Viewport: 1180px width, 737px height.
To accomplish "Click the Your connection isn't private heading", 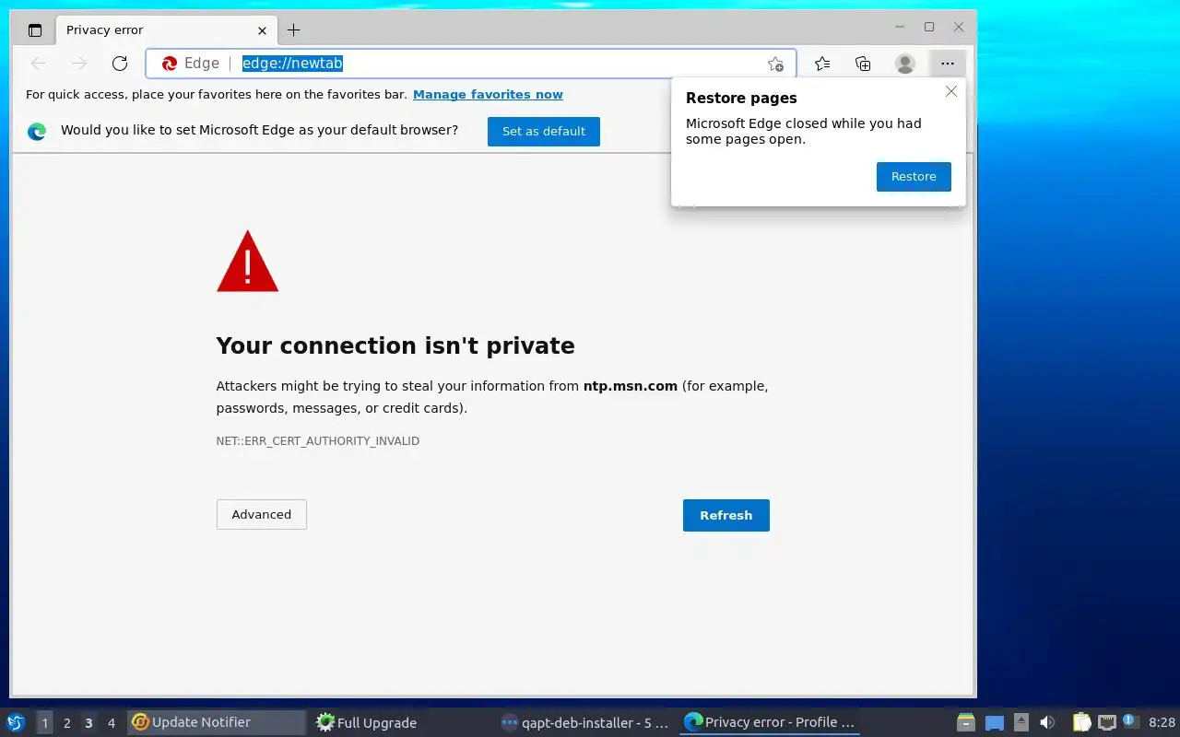I will click(395, 345).
